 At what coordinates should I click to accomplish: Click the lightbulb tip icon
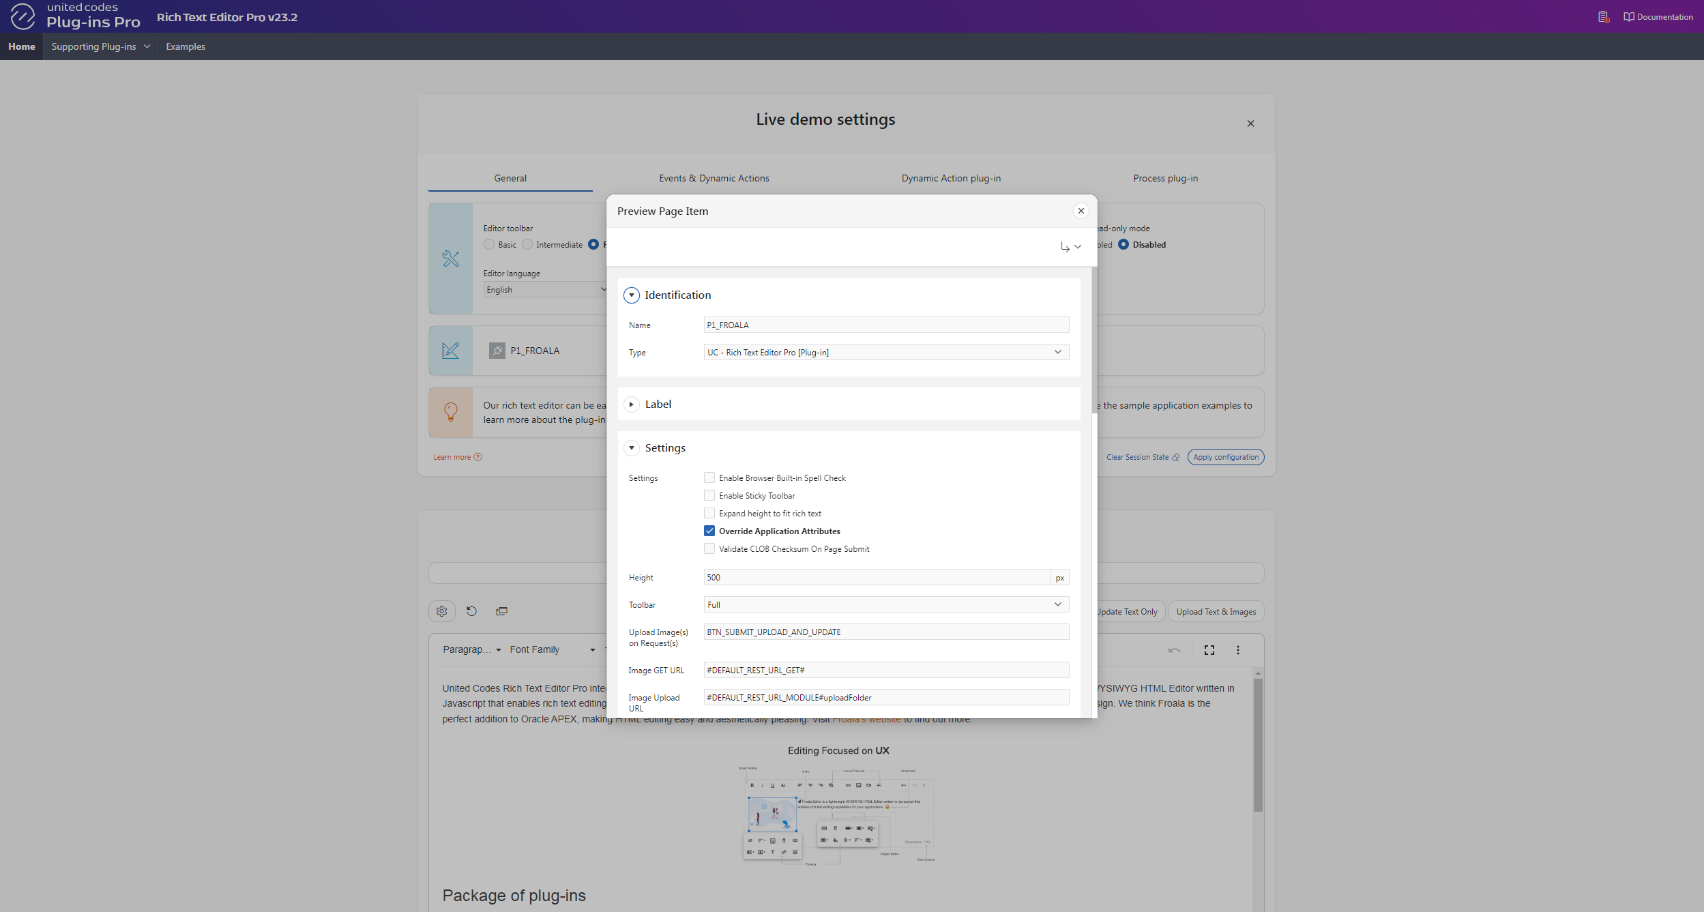450,412
